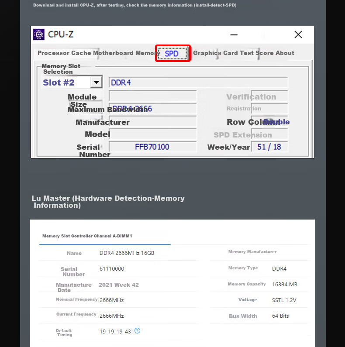Click the empty Manufacturer field
Viewport: 345px width, 347px height.
(x=152, y=121)
